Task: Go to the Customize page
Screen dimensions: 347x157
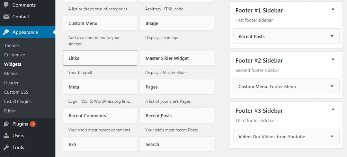Action: click(15, 55)
